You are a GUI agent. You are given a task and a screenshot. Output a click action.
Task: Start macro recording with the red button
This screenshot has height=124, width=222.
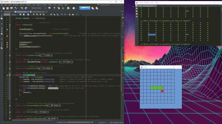[70, 14]
